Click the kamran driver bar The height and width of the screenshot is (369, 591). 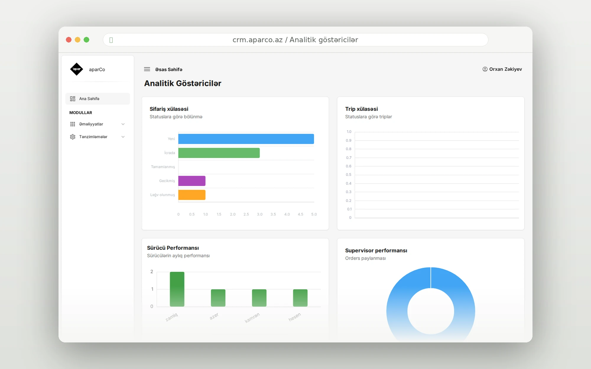(259, 298)
